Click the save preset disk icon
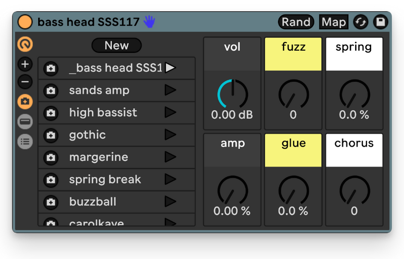Viewport: 404px width, 259px height. click(x=381, y=22)
